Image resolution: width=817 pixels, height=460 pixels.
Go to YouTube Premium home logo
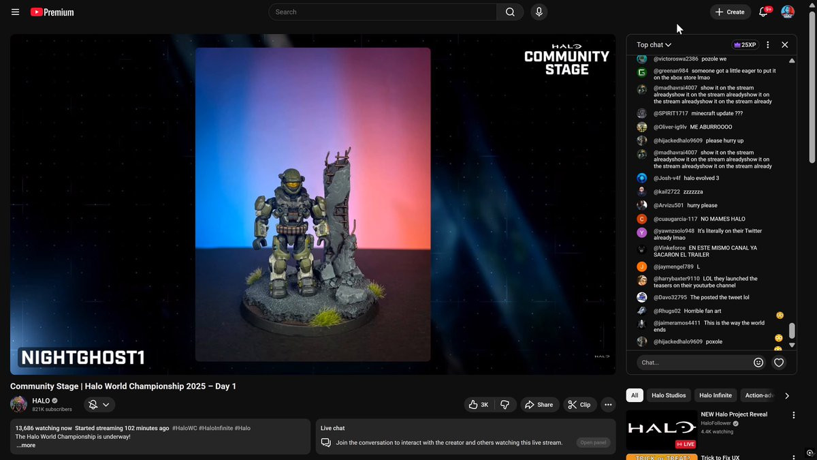(52, 12)
